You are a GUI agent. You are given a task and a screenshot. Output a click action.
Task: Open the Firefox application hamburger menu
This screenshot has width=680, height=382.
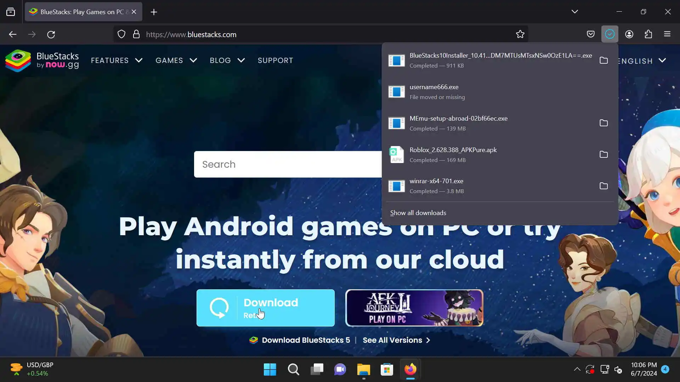[x=667, y=34]
